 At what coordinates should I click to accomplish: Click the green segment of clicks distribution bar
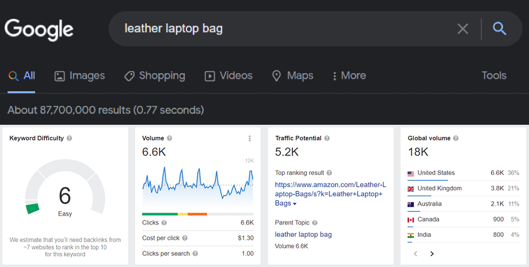[x=160, y=214]
